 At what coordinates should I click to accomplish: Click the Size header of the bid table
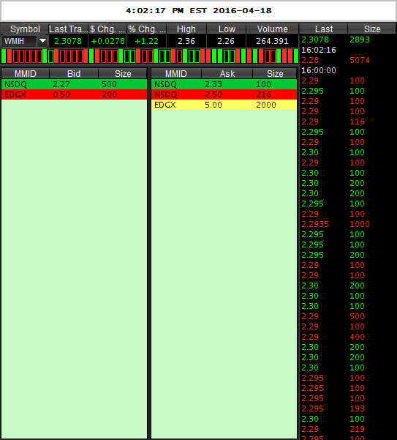(x=123, y=73)
